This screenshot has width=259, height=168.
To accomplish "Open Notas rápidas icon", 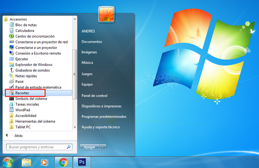I will click(12, 76).
